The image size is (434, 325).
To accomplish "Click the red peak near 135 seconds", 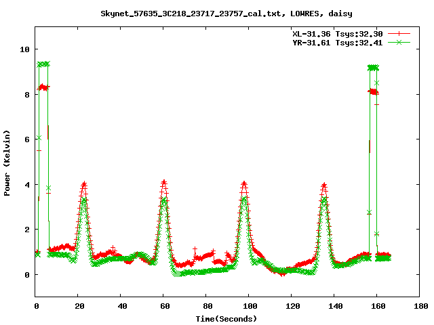I will click(x=324, y=185).
